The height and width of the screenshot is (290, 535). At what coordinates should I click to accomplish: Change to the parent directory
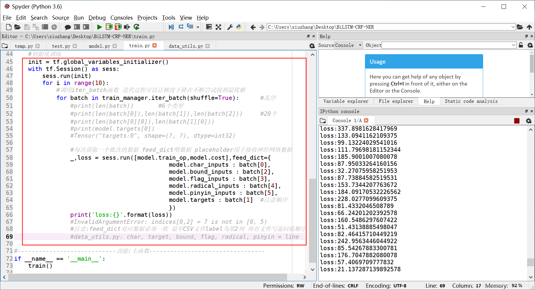(x=529, y=27)
